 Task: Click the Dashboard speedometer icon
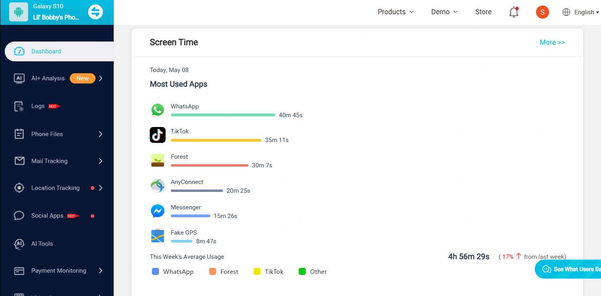click(x=19, y=51)
